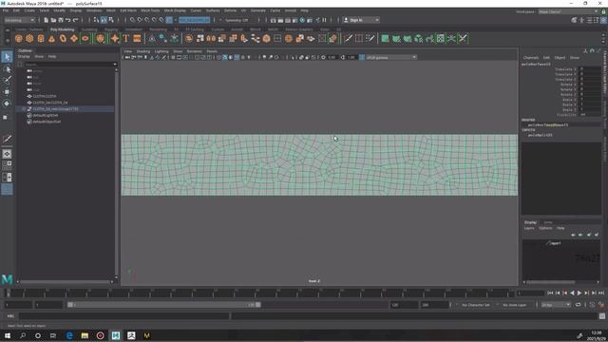Viewport: 608px width, 342px height.
Task: Open the Channels menu in Channel Box
Action: [x=531, y=57]
